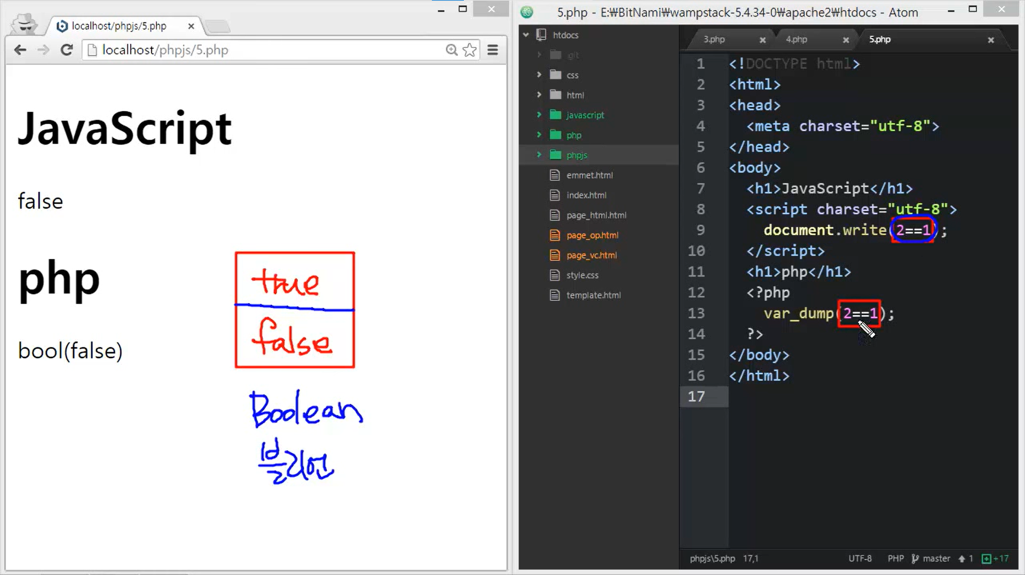Expand the css folder
This screenshot has height=575, width=1025.
click(x=539, y=75)
